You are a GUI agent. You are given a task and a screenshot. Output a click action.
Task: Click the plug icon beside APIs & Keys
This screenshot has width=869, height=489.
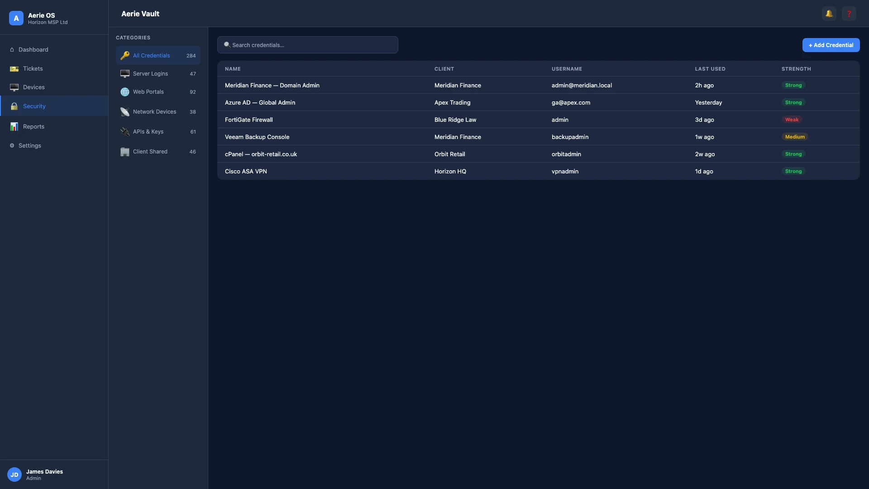(125, 132)
